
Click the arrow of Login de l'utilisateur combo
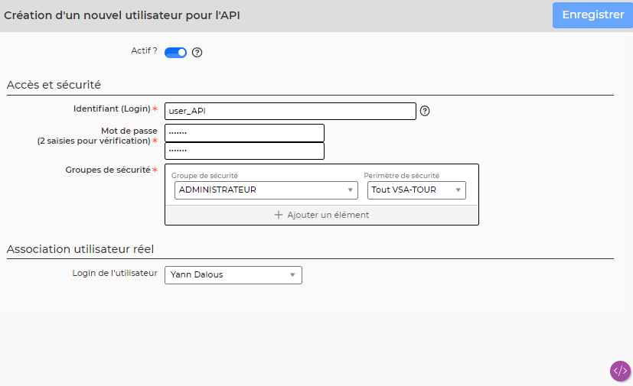coord(292,275)
